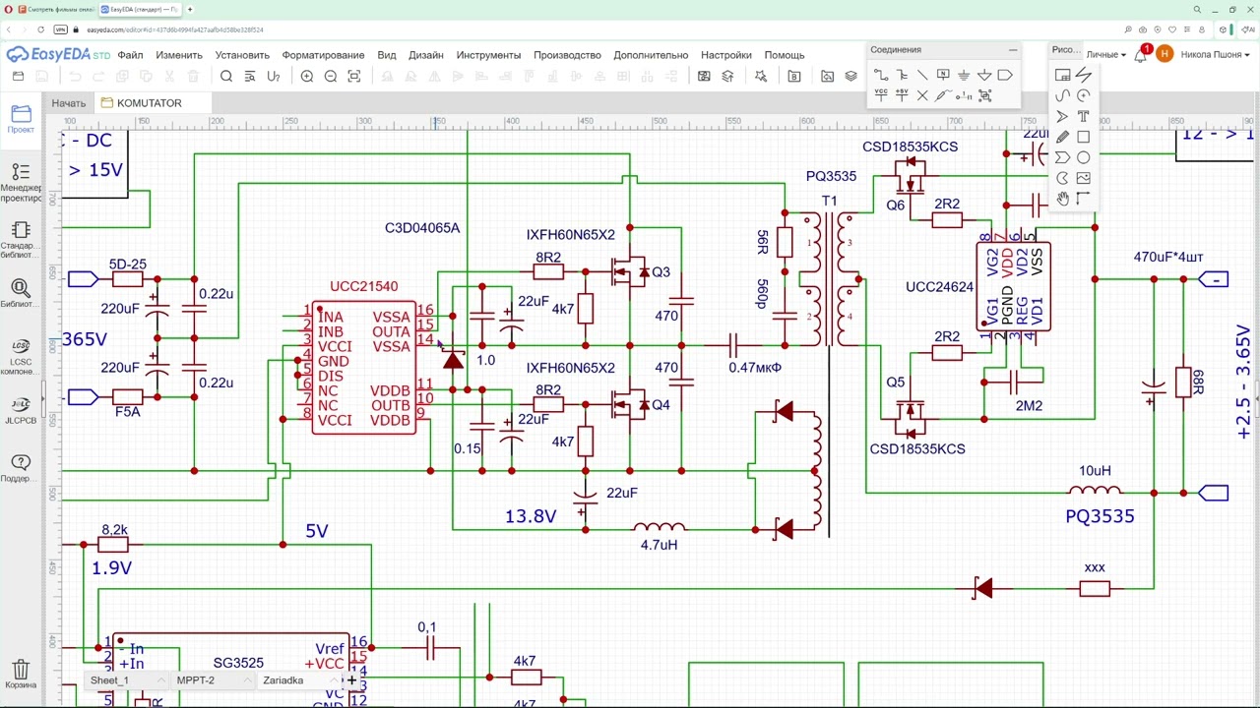Screen dimensions: 1260x708
Task: Open the support sidebar panel
Action: 21,467
